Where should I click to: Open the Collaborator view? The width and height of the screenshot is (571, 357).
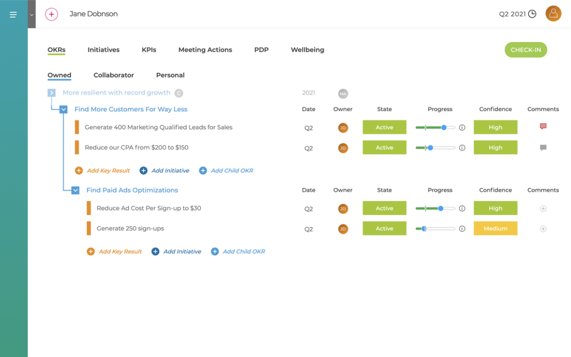(x=113, y=75)
